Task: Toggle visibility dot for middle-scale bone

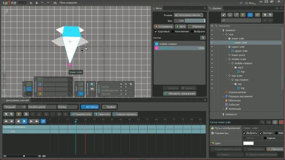Action: coord(212,59)
